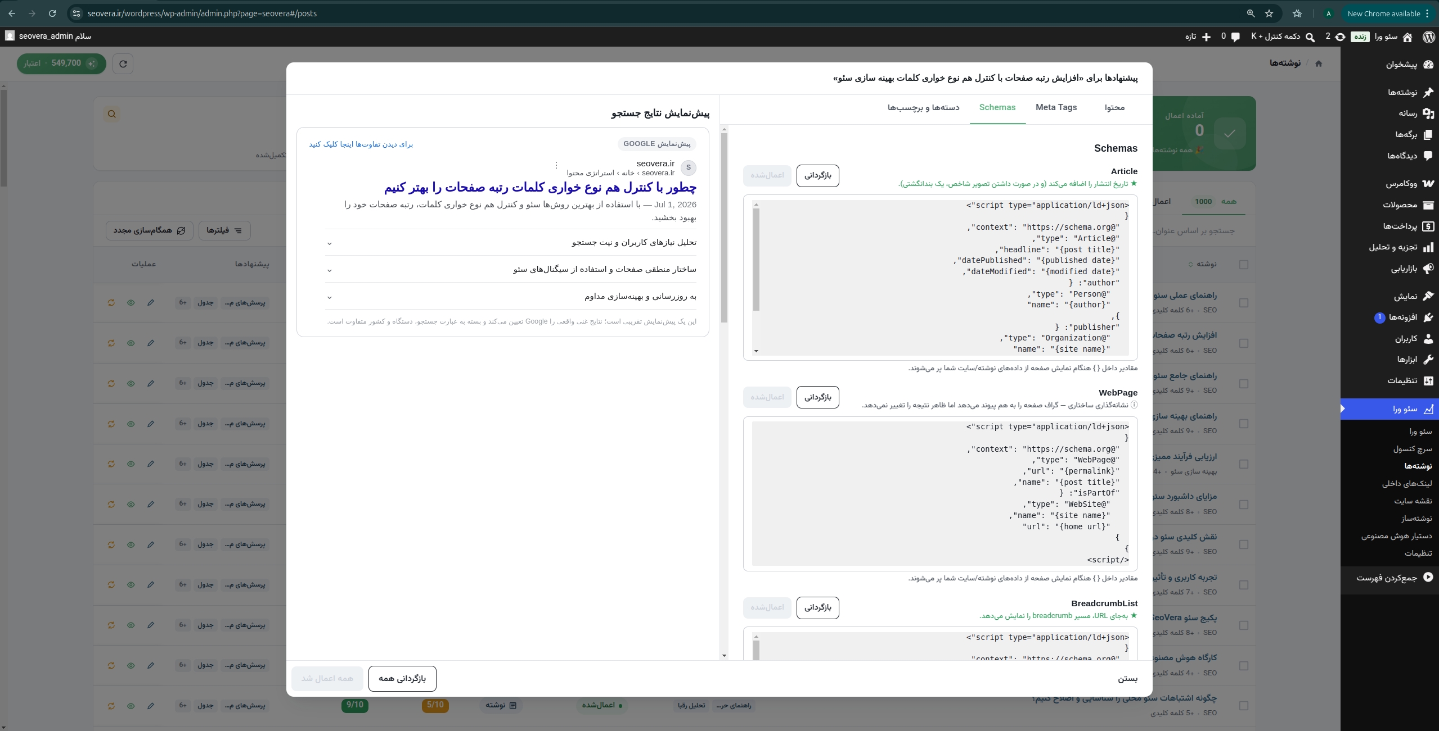Click eye preview icon in first table row
The height and width of the screenshot is (731, 1439).
point(131,303)
